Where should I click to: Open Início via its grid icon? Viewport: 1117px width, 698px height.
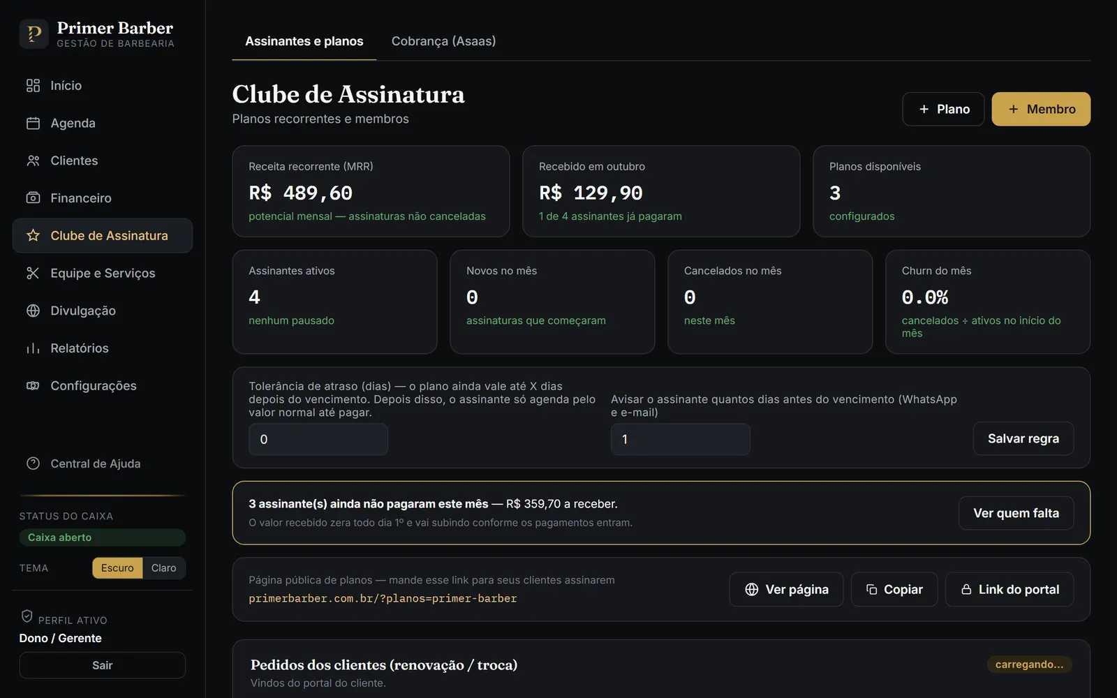click(x=33, y=86)
